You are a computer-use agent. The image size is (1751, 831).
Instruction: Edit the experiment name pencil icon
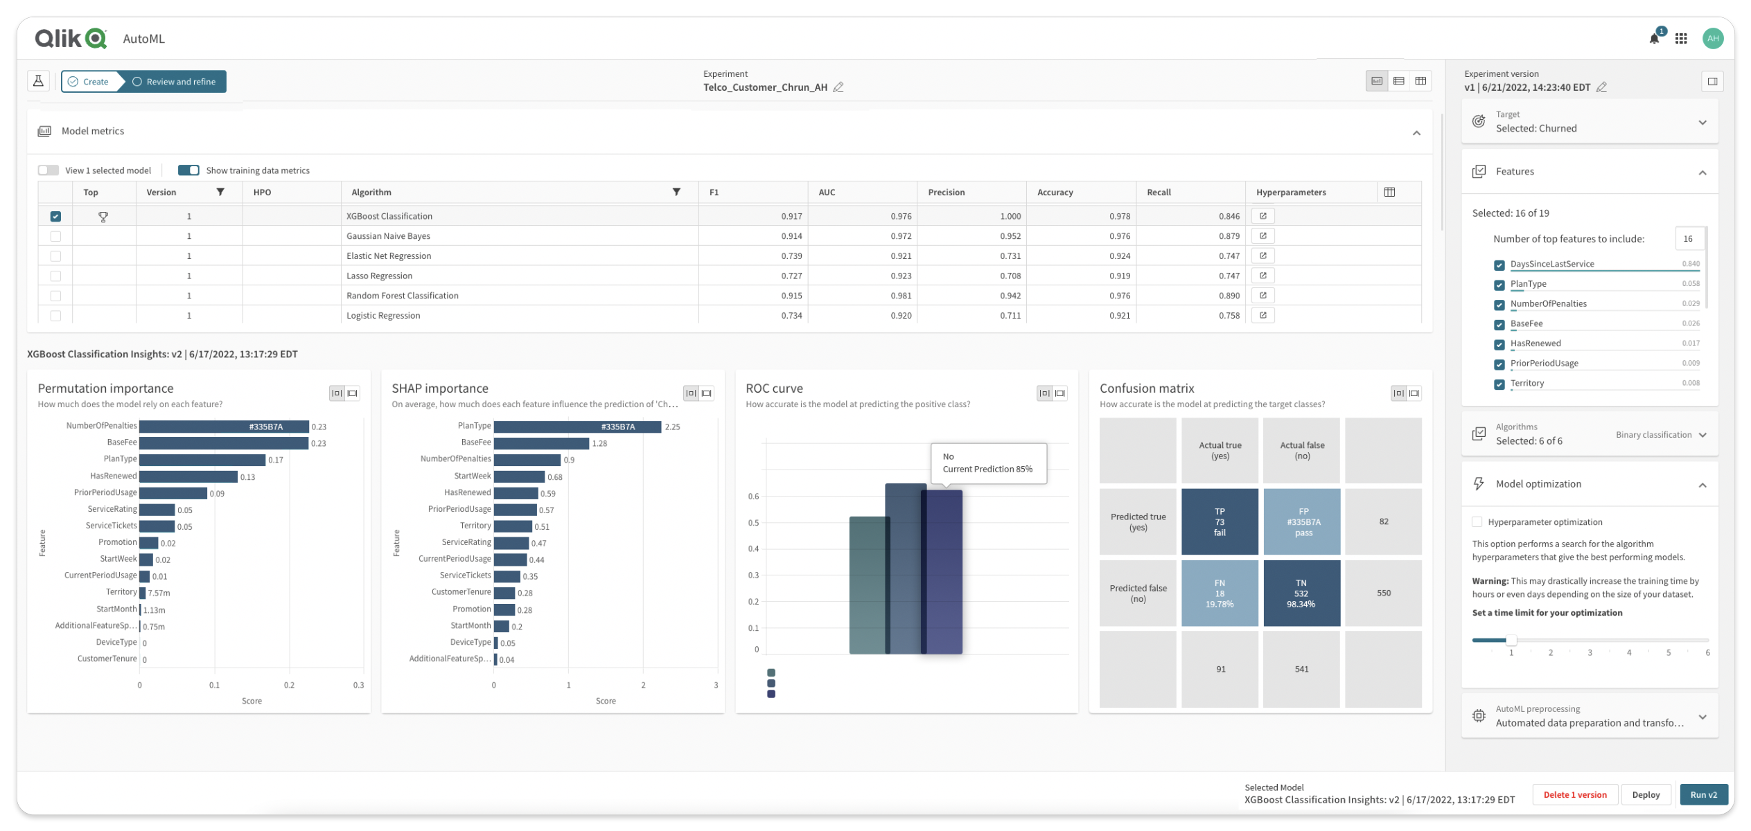click(x=838, y=87)
